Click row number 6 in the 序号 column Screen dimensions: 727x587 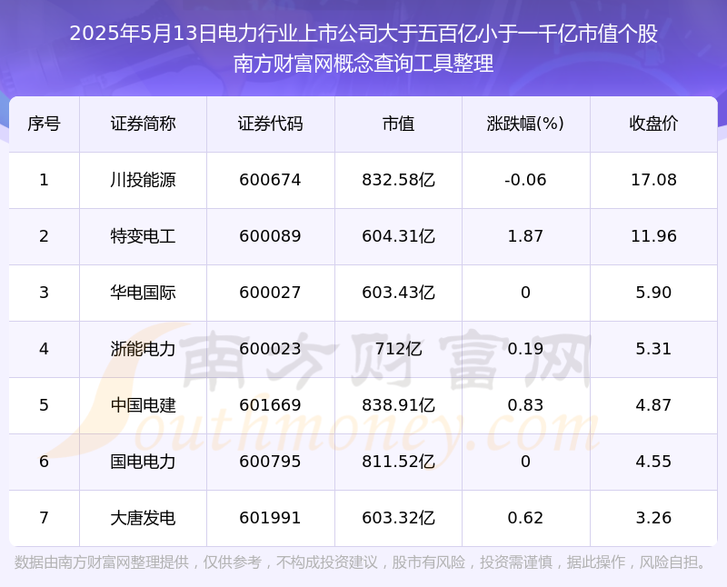[44, 462]
